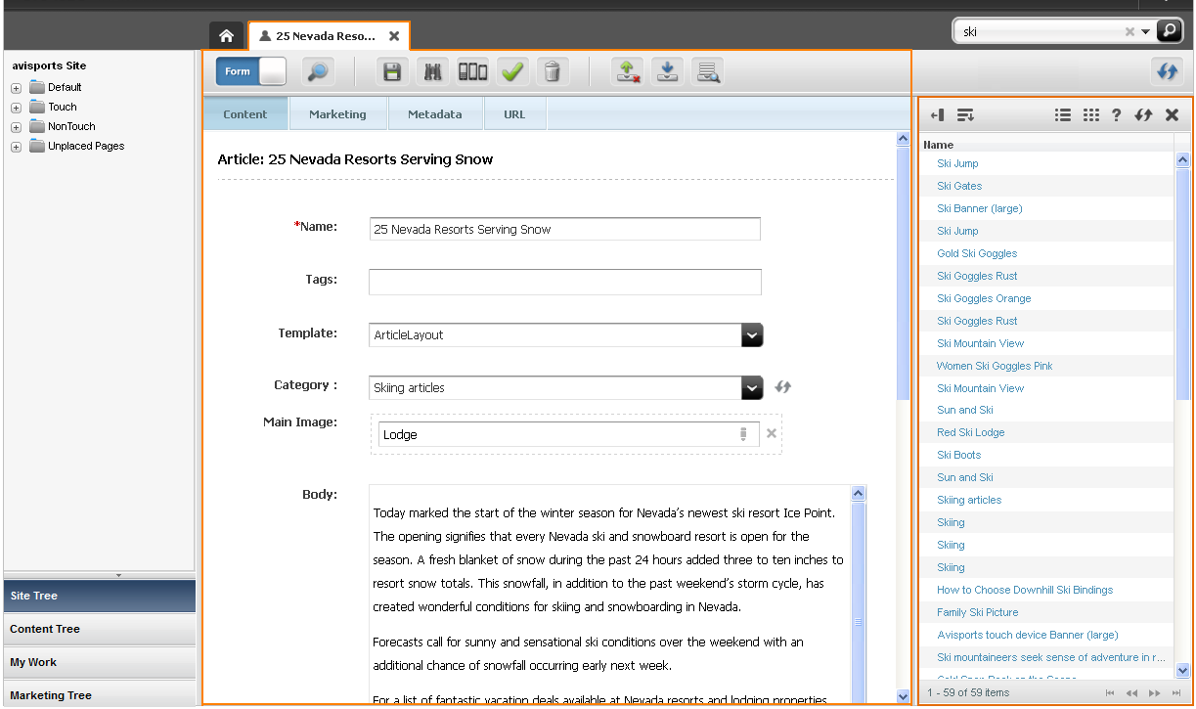Toggle the Form/Web view switch
Viewport: 1196px width, 709px height.
251,71
